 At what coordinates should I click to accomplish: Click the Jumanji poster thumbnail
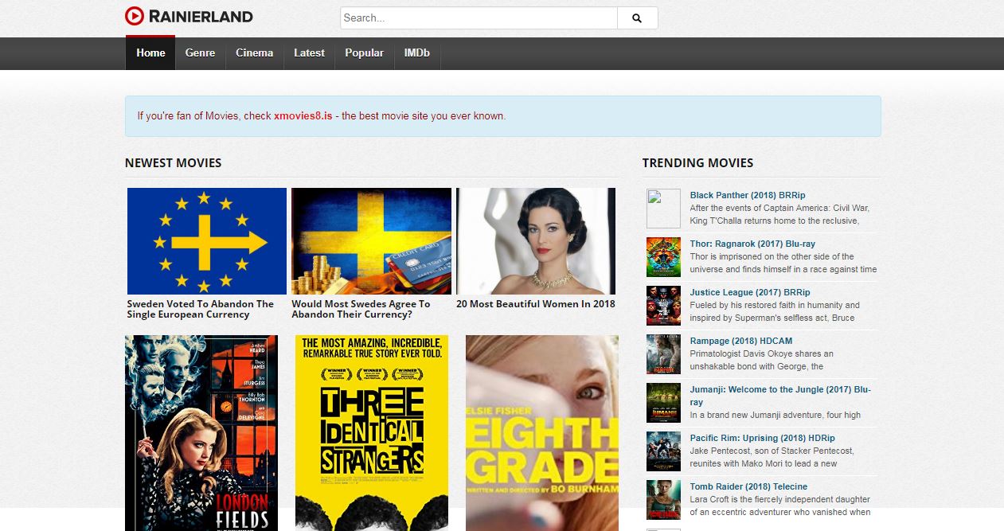click(x=663, y=403)
